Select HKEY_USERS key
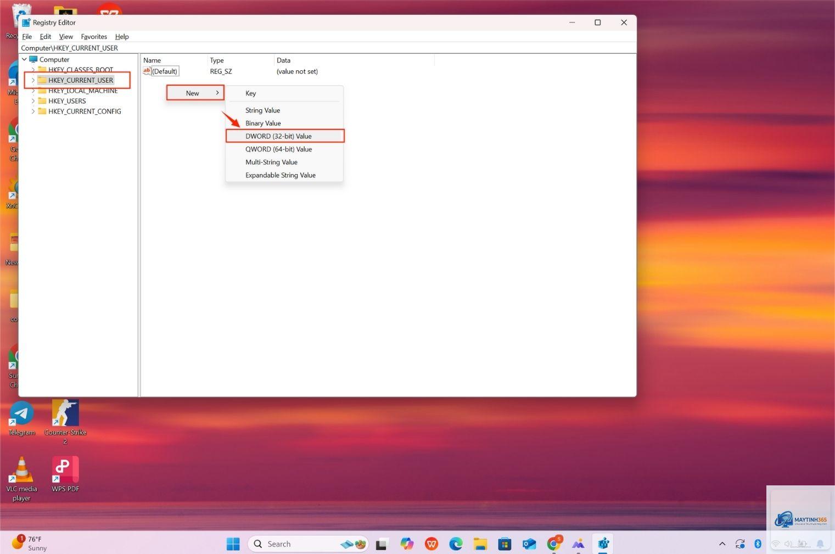Viewport: 835px width, 554px height. (67, 101)
